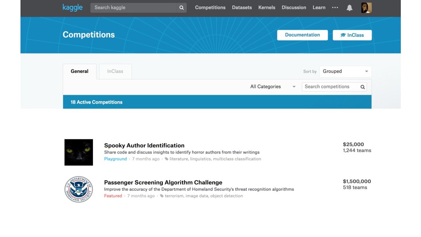Expand the All Categories dropdown
Image resolution: width=421 pixels, height=237 pixels.
tap(273, 87)
